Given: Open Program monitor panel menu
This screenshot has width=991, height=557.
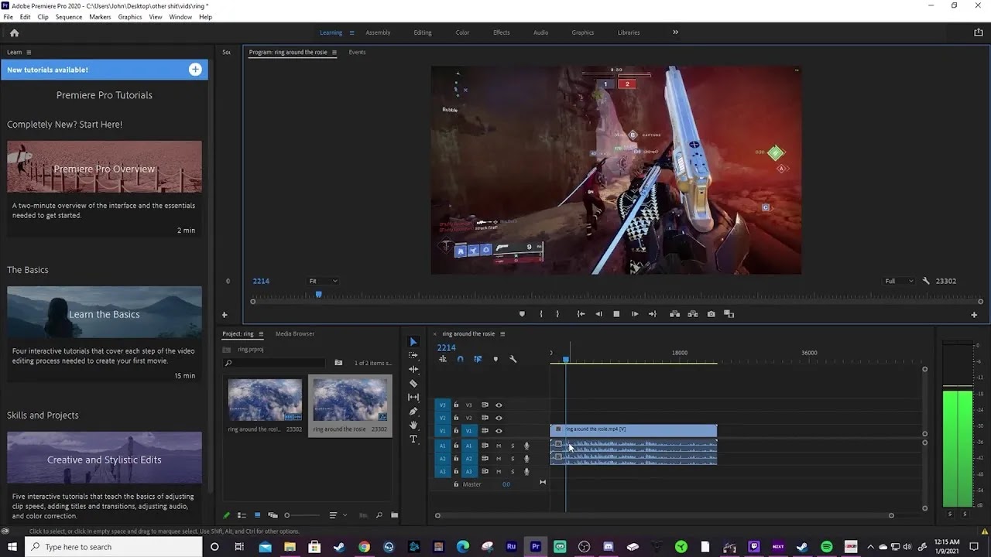Looking at the screenshot, I should pyautogui.click(x=334, y=53).
